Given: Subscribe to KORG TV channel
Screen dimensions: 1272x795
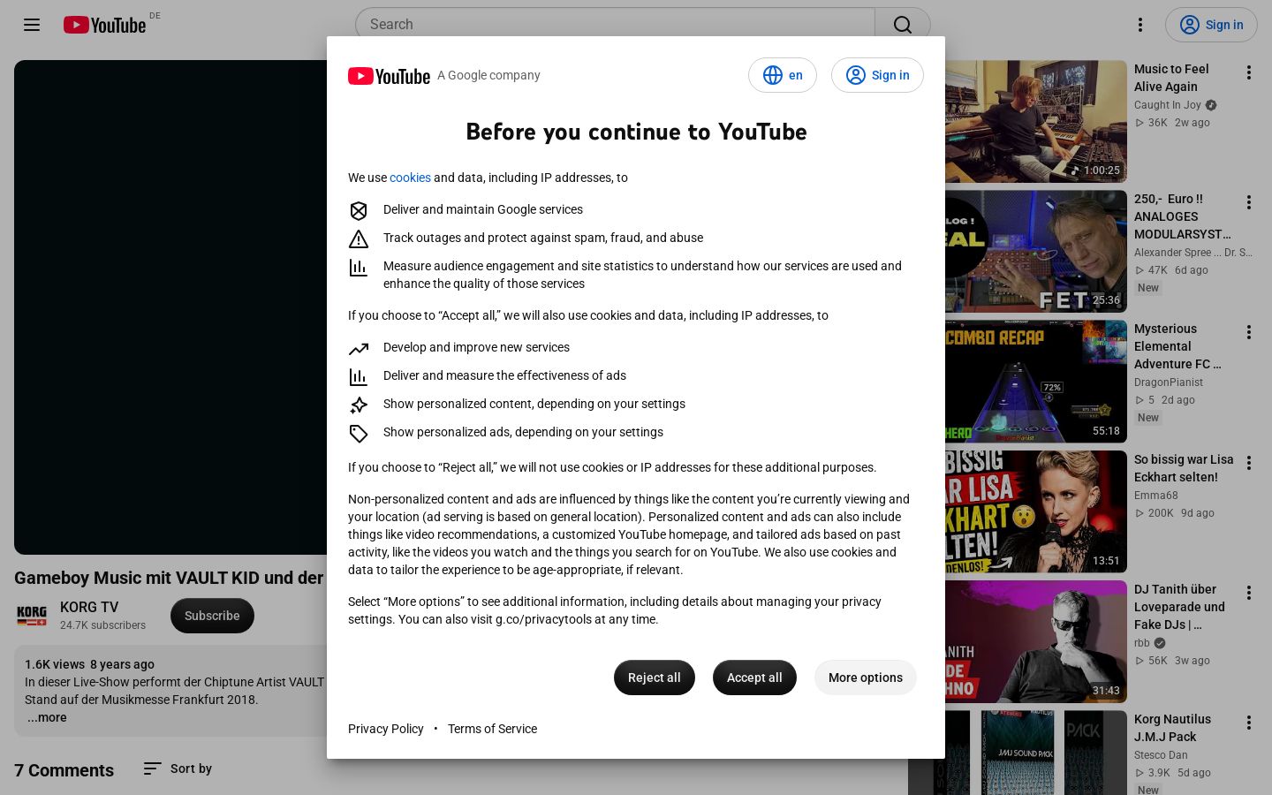Looking at the screenshot, I should (x=212, y=616).
